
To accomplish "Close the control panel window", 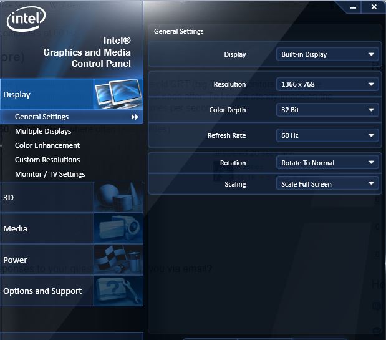I will (x=374, y=7).
